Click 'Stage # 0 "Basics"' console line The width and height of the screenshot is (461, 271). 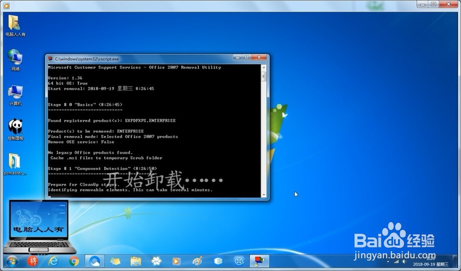(85, 105)
